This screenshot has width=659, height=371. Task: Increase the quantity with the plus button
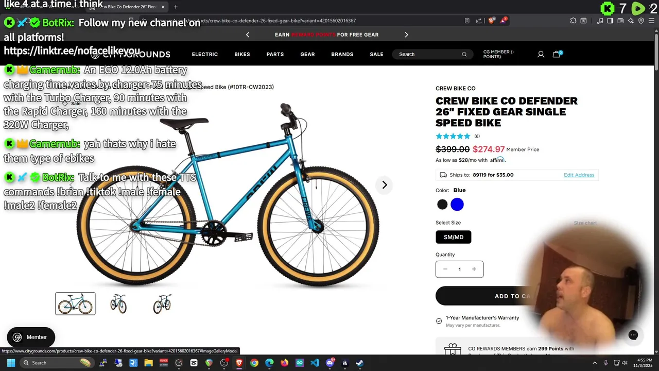(x=474, y=269)
